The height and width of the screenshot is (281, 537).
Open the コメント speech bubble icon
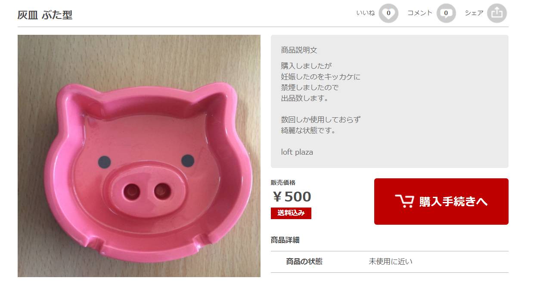[446, 13]
